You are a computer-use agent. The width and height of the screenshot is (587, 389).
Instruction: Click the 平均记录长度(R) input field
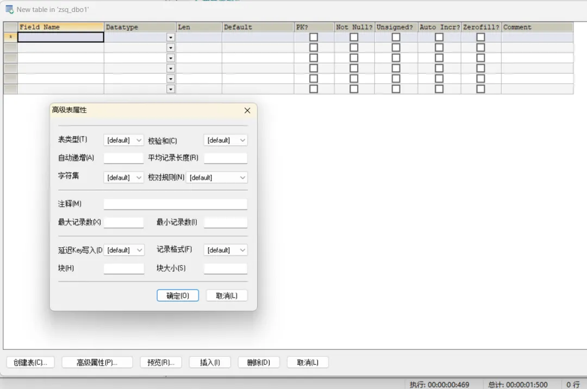point(226,158)
